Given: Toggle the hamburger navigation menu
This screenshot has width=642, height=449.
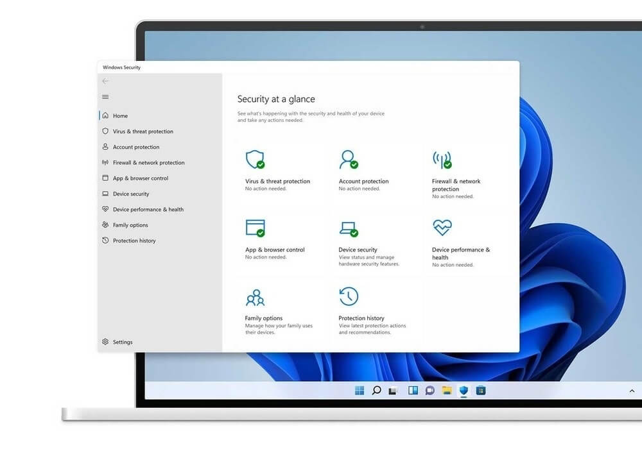Looking at the screenshot, I should click(105, 97).
